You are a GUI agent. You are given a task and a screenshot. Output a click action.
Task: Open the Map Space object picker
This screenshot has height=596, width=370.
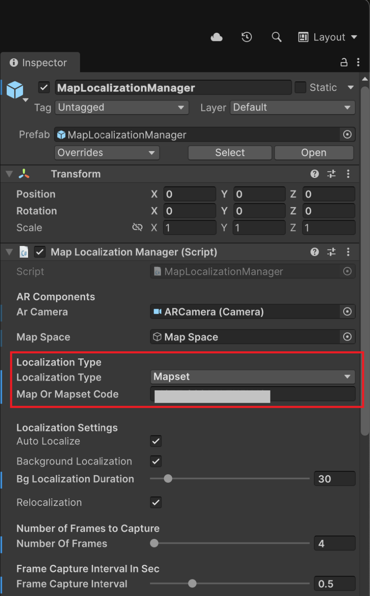click(347, 337)
